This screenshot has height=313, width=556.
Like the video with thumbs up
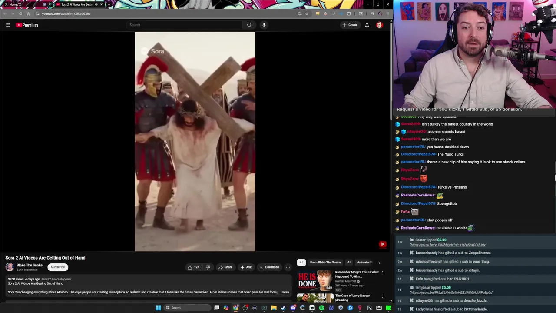tap(190, 267)
